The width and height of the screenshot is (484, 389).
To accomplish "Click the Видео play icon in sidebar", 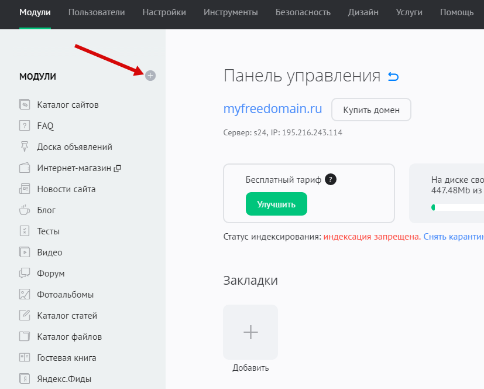I will tap(25, 252).
